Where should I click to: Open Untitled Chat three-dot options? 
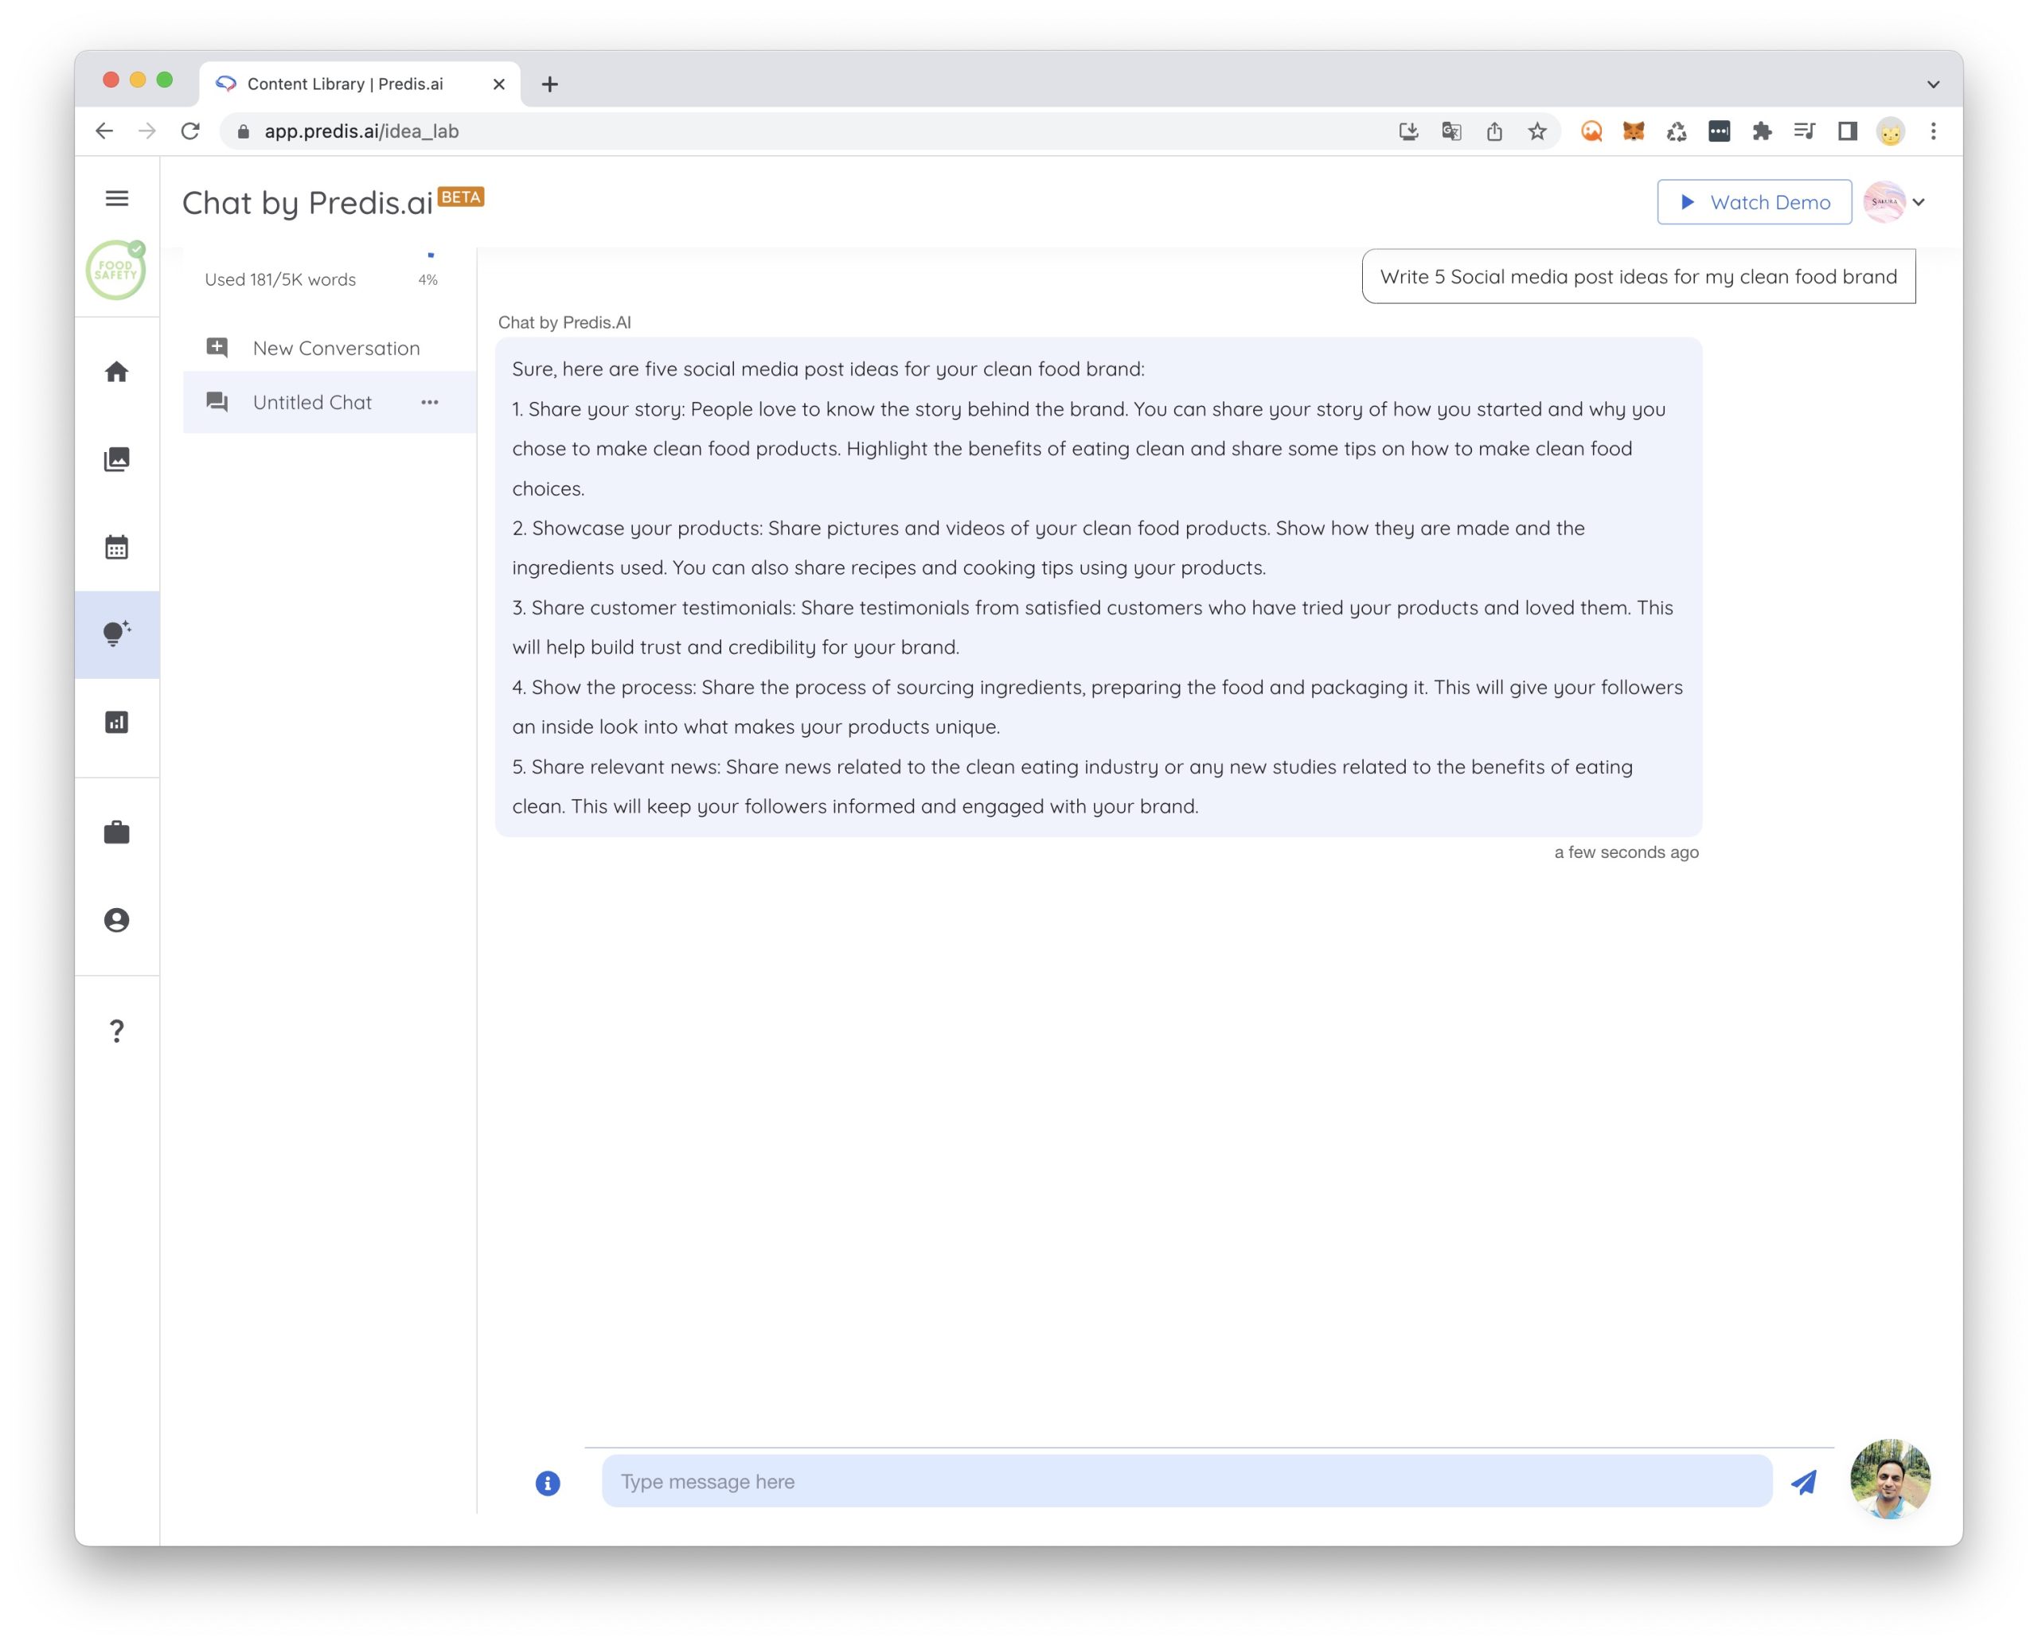point(429,402)
